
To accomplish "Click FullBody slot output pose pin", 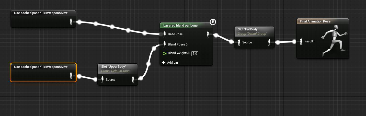I will click(269, 42).
